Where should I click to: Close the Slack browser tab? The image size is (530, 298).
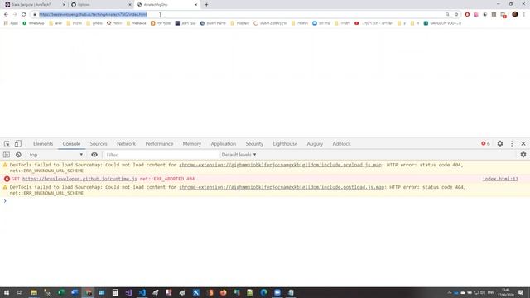[x=64, y=5]
